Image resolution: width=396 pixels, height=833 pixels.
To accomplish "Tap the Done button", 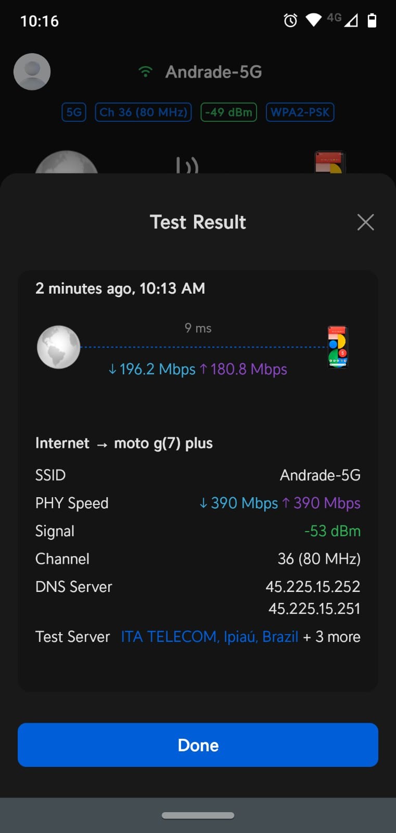I will coord(198,745).
